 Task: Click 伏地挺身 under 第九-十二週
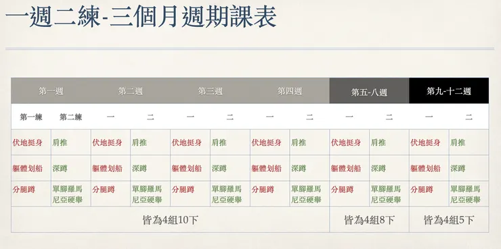[426, 142]
